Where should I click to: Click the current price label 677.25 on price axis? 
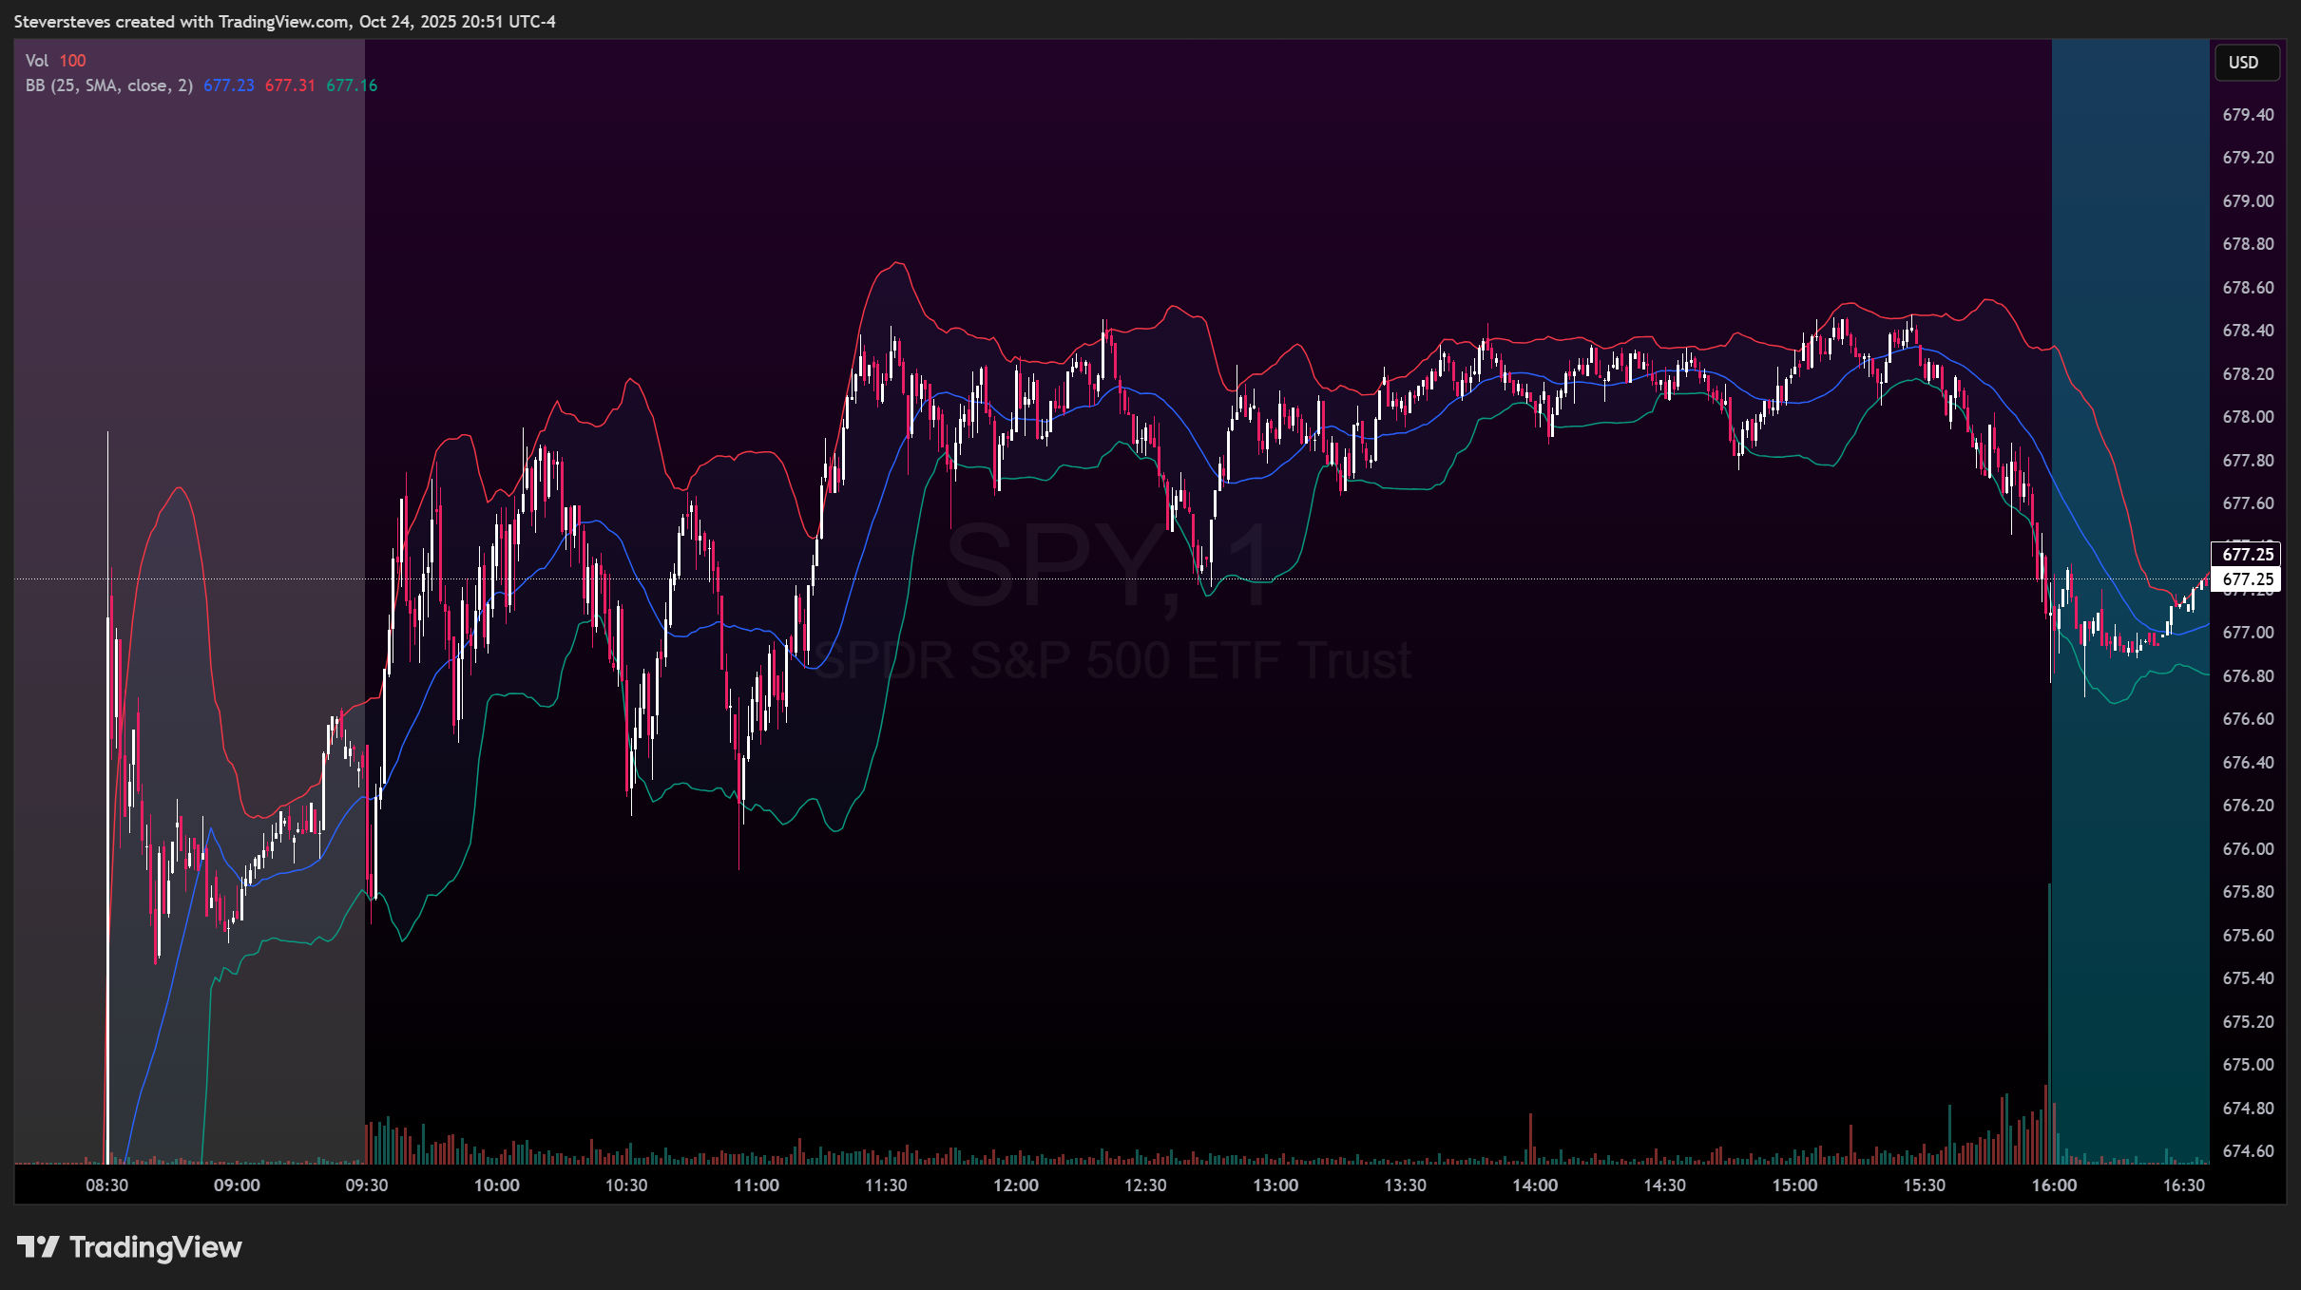point(2248,579)
